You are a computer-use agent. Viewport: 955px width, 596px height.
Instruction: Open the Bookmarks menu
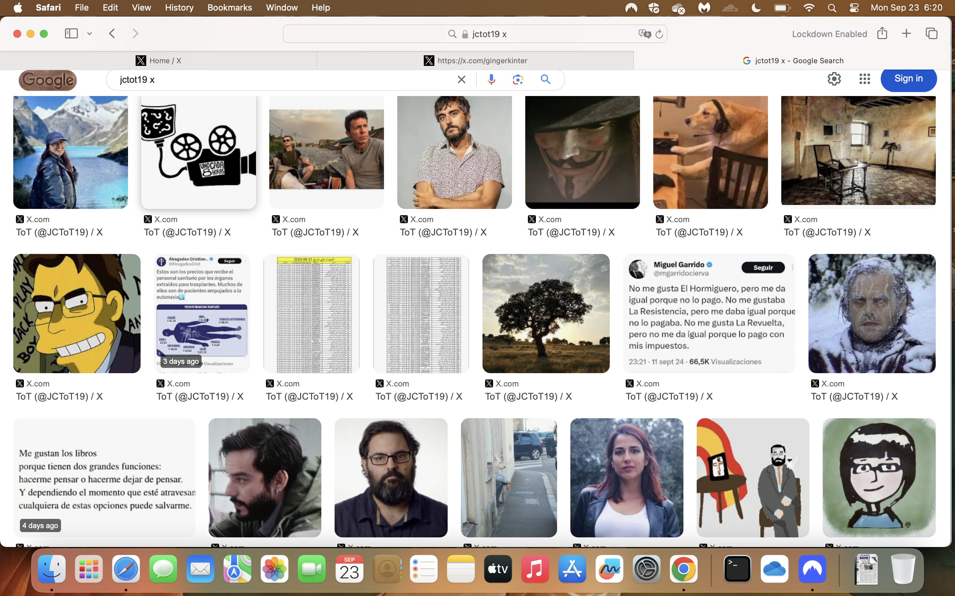coord(230,8)
